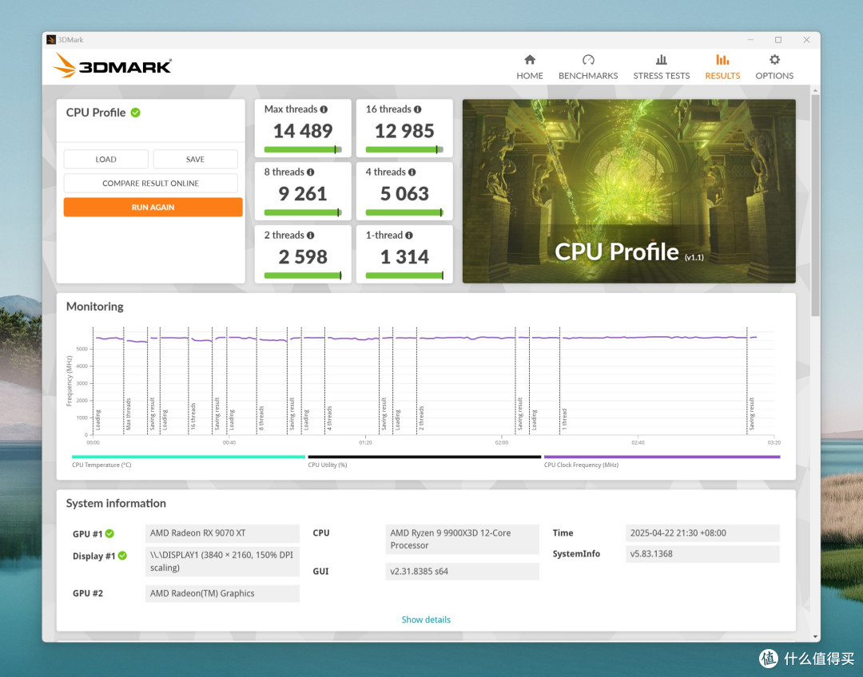863x677 pixels.
Task: Click the 4 threads score 5 063
Action: pyautogui.click(x=404, y=193)
